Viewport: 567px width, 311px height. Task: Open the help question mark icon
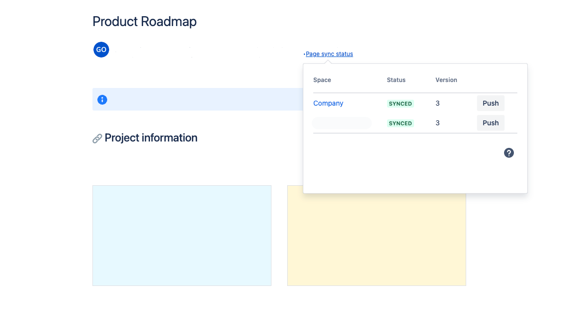point(508,153)
